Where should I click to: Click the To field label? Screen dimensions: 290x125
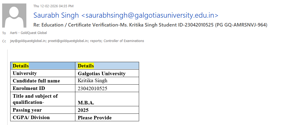[x=4, y=33]
